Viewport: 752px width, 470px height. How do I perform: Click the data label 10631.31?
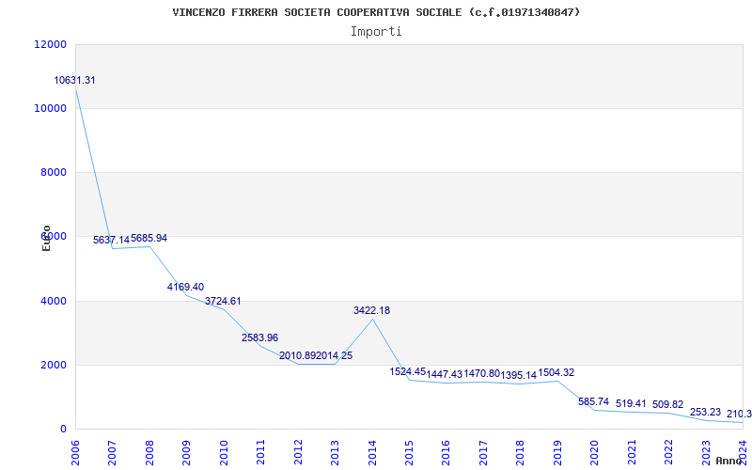[74, 81]
